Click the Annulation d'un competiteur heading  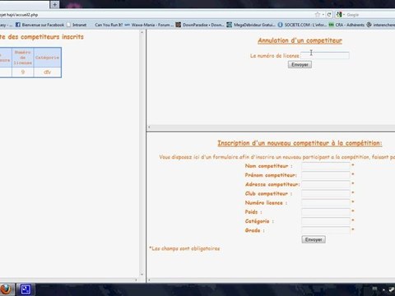pyautogui.click(x=300, y=40)
